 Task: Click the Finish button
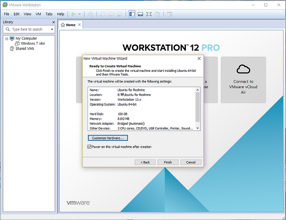[x=168, y=162]
